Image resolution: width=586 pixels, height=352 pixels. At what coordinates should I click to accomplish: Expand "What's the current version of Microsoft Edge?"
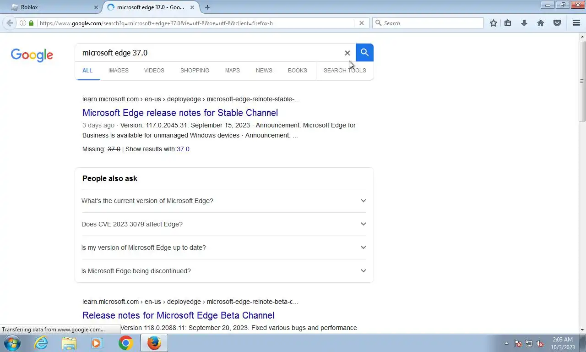click(x=224, y=201)
